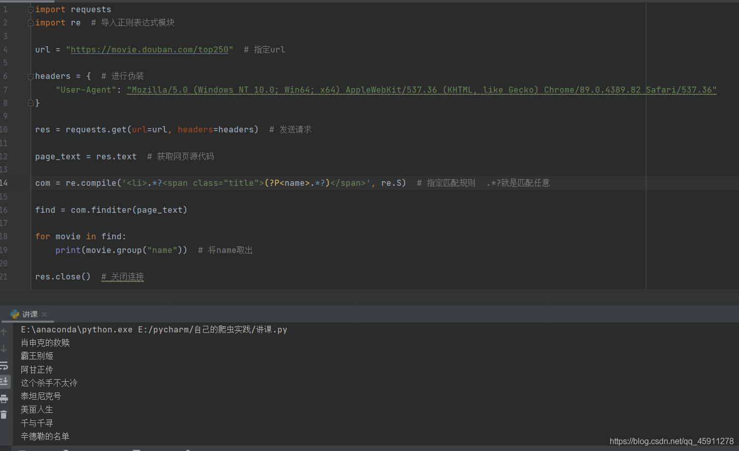Click console output '千与千寻'
Viewport: 739px width, 451px height.
tap(37, 423)
